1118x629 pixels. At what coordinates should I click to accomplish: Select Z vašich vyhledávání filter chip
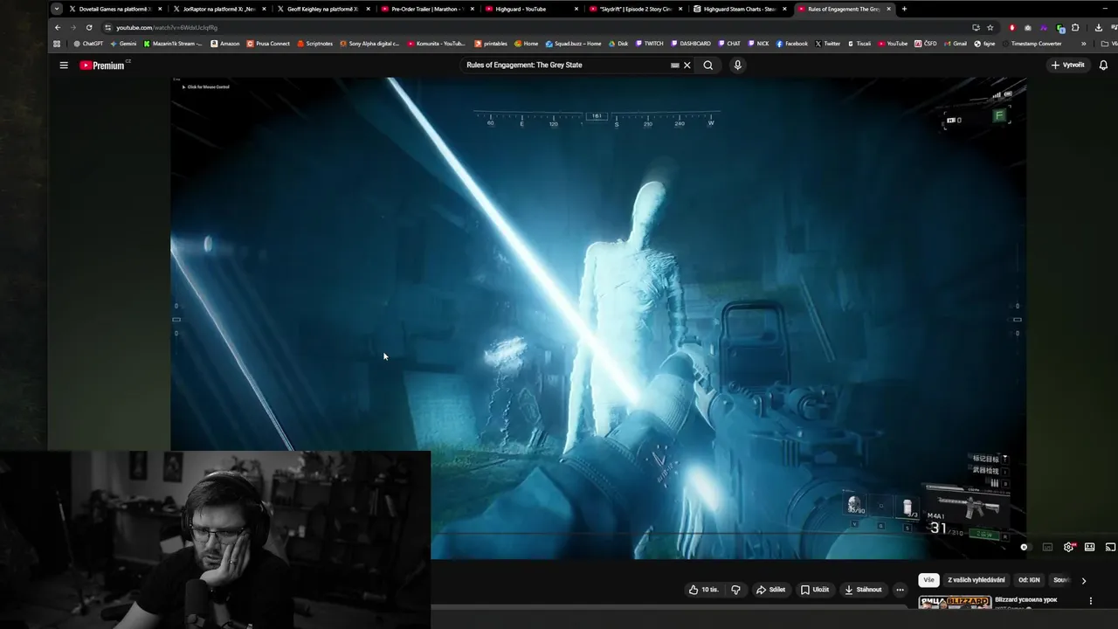click(977, 580)
